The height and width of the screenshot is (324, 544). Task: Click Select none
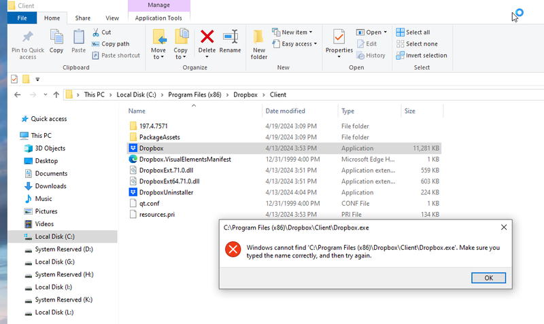(417, 44)
